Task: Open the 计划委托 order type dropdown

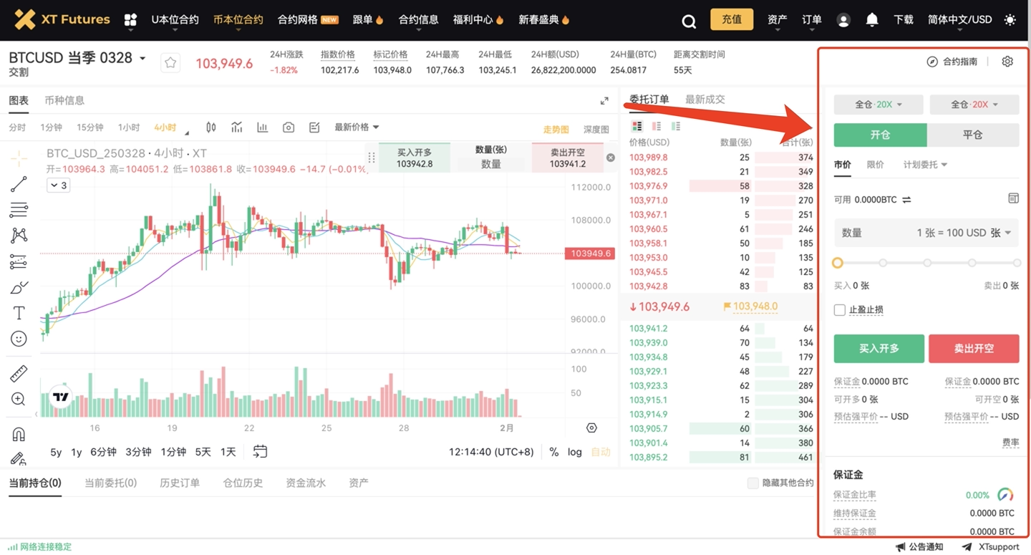Action: [925, 165]
